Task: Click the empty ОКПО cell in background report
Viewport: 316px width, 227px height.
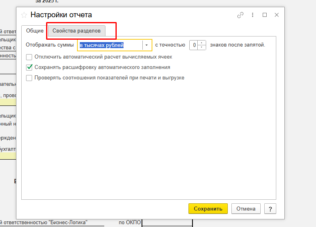Action: pos(167,223)
